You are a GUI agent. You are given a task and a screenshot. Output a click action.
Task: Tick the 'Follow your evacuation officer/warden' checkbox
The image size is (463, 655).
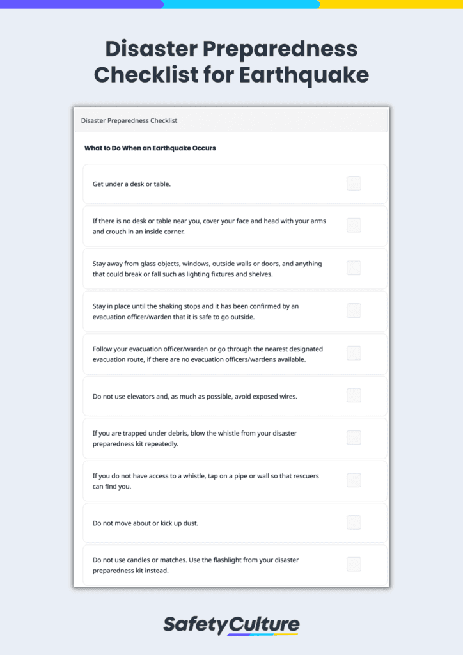pos(354,353)
